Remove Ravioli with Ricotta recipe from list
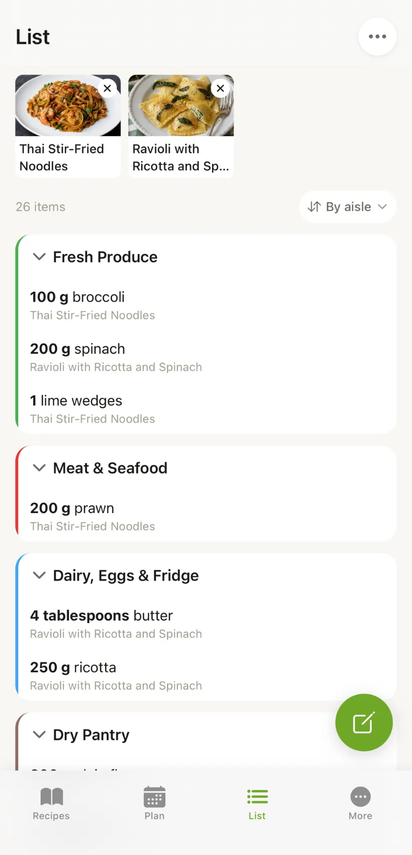412x855 pixels. click(x=220, y=88)
